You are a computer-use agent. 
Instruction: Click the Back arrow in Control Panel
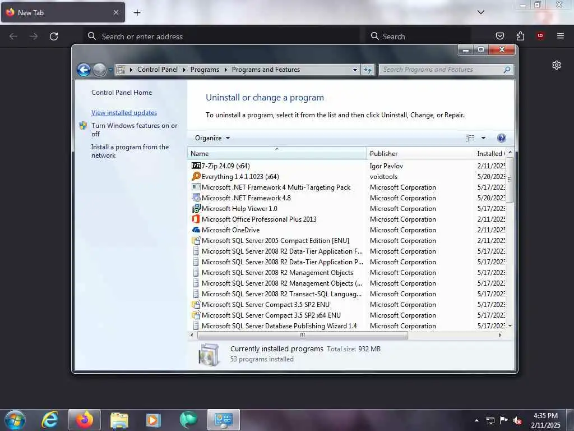[84, 70]
